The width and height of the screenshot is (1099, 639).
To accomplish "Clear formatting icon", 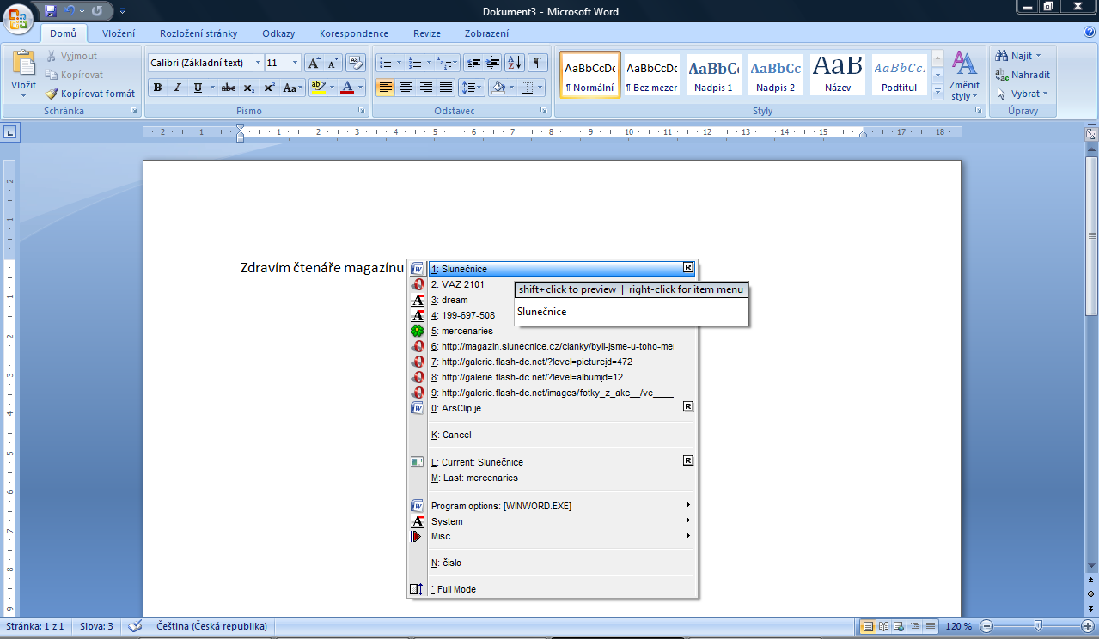I will pyautogui.click(x=356, y=63).
